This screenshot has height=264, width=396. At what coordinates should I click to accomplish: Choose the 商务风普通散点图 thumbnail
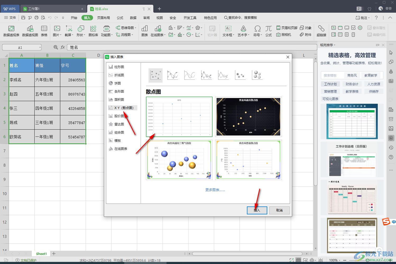248,160
